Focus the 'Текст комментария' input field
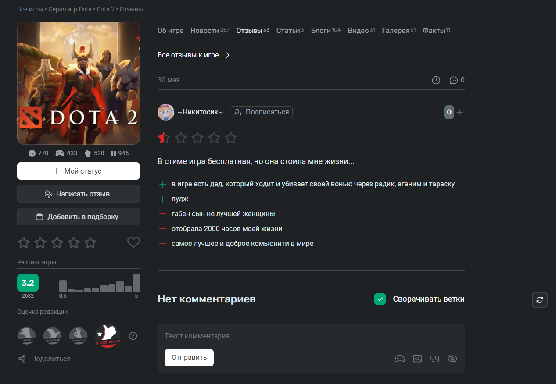This screenshot has height=384, width=556. coord(311,336)
